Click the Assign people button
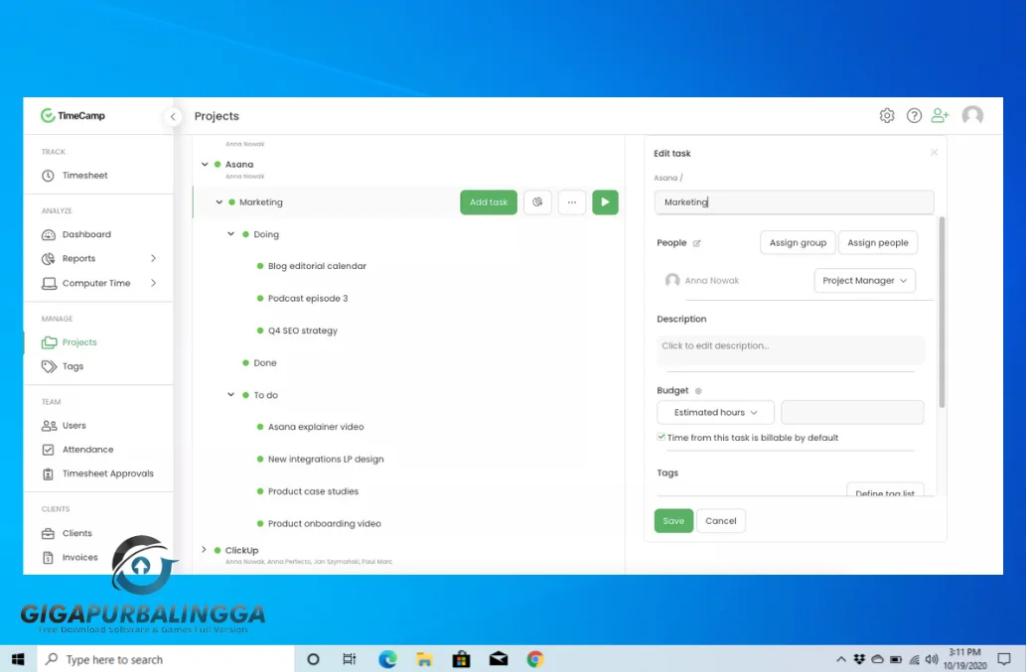Image resolution: width=1026 pixels, height=672 pixels. click(878, 242)
